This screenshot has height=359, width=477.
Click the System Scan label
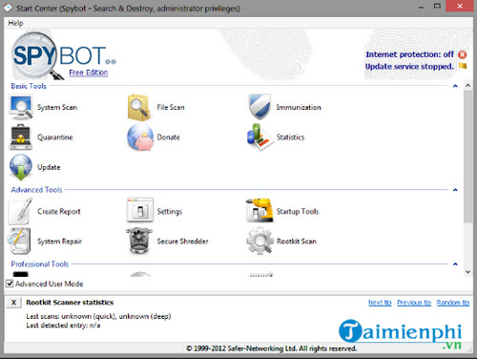click(57, 108)
